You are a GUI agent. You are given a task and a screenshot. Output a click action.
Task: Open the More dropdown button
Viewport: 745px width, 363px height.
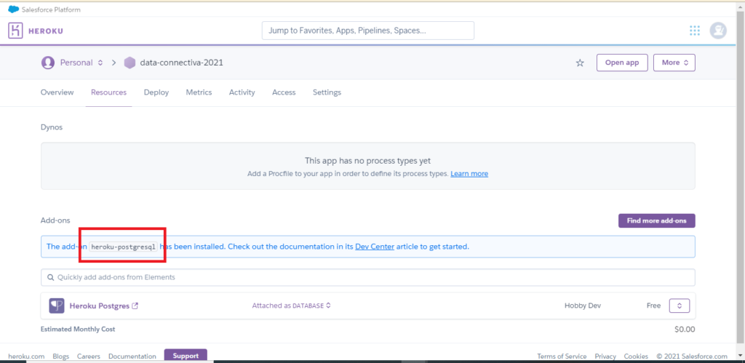(x=674, y=63)
